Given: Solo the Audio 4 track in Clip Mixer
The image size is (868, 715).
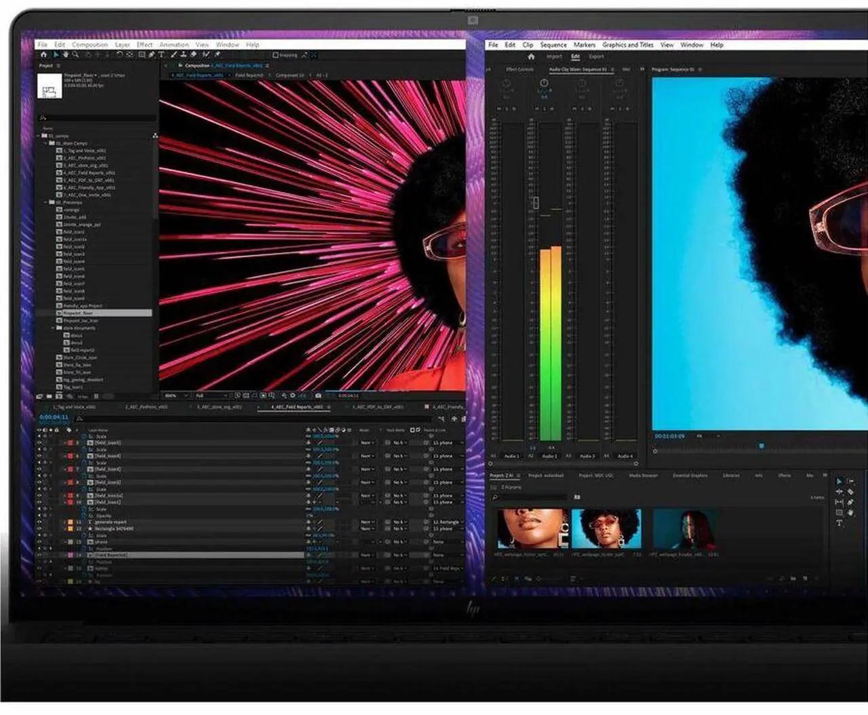Looking at the screenshot, I should (x=620, y=109).
